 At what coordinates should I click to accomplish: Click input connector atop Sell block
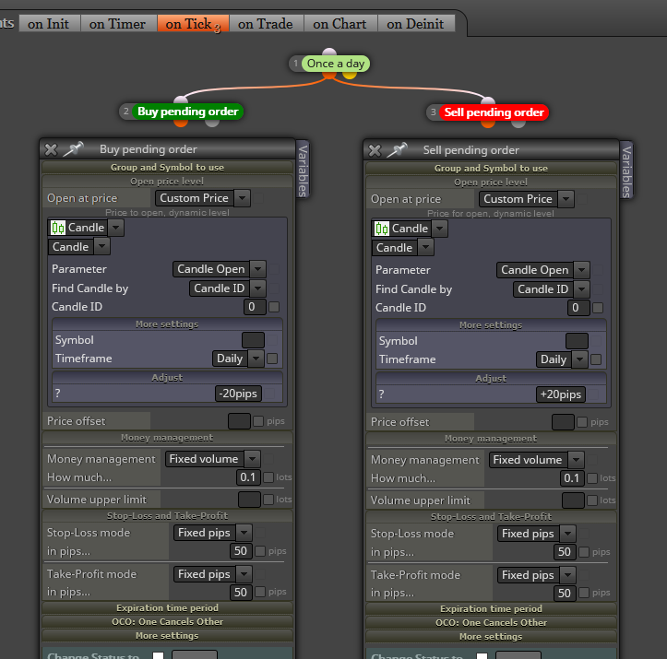487,100
